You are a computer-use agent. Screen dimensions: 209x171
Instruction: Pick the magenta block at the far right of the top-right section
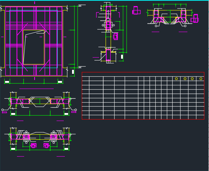coord(195,18)
